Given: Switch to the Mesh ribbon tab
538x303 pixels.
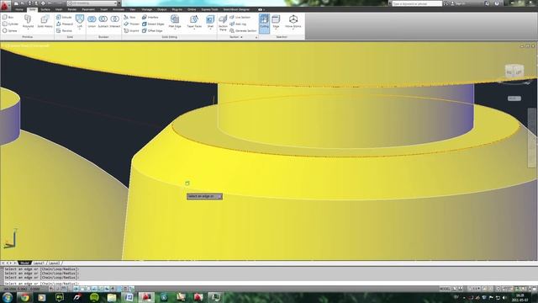Looking at the screenshot, I should [x=59, y=9].
